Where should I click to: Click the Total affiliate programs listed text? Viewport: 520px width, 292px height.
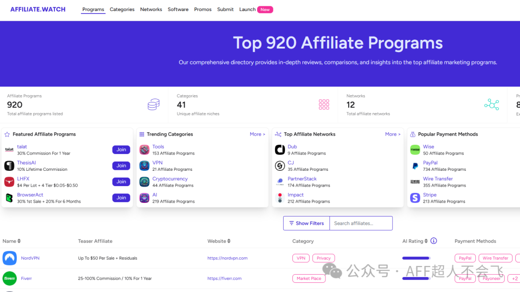35,114
